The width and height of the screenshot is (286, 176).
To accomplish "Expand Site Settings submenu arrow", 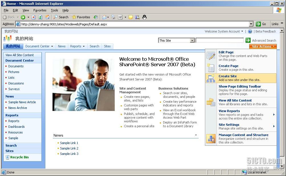I will [274, 126].
